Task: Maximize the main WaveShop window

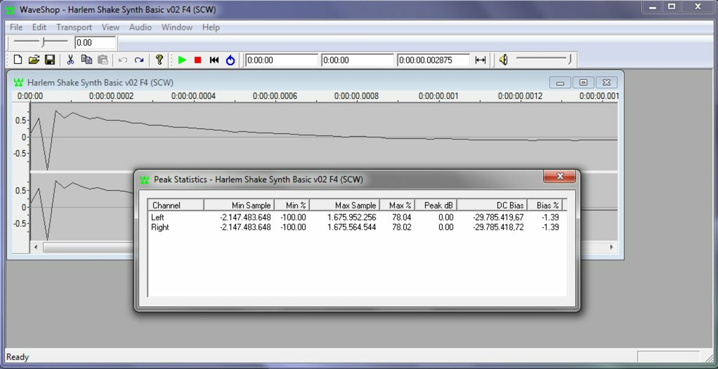Action: (672, 7)
